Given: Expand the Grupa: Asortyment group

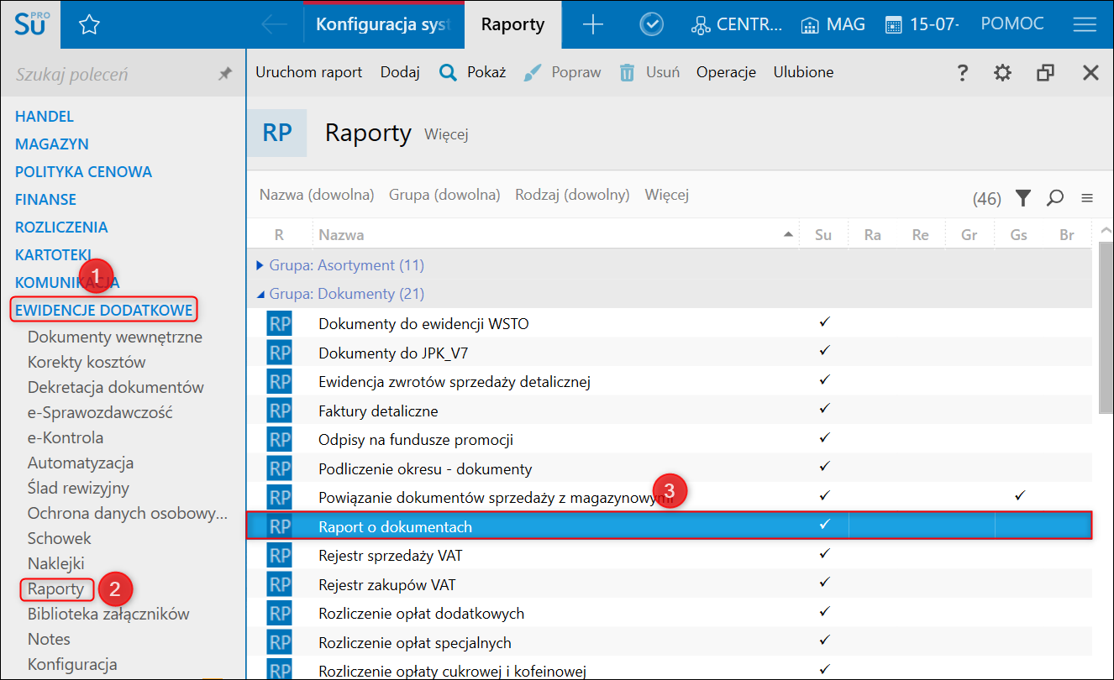Looking at the screenshot, I should 260,265.
